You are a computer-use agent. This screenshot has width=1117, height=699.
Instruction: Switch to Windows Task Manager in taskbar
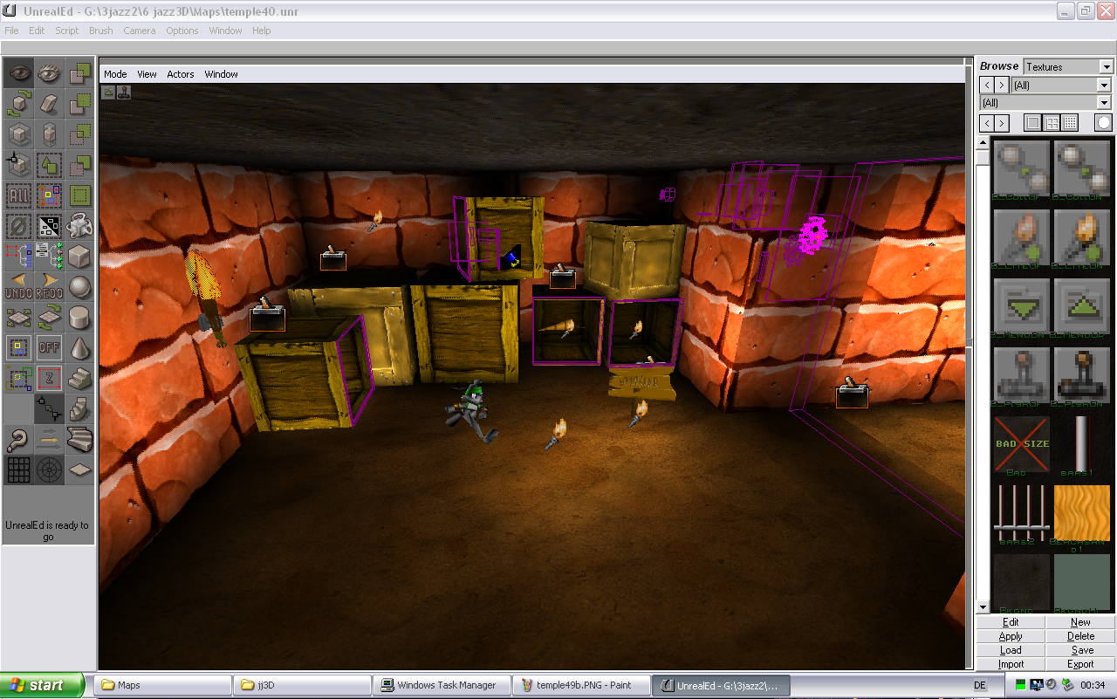pyautogui.click(x=441, y=685)
